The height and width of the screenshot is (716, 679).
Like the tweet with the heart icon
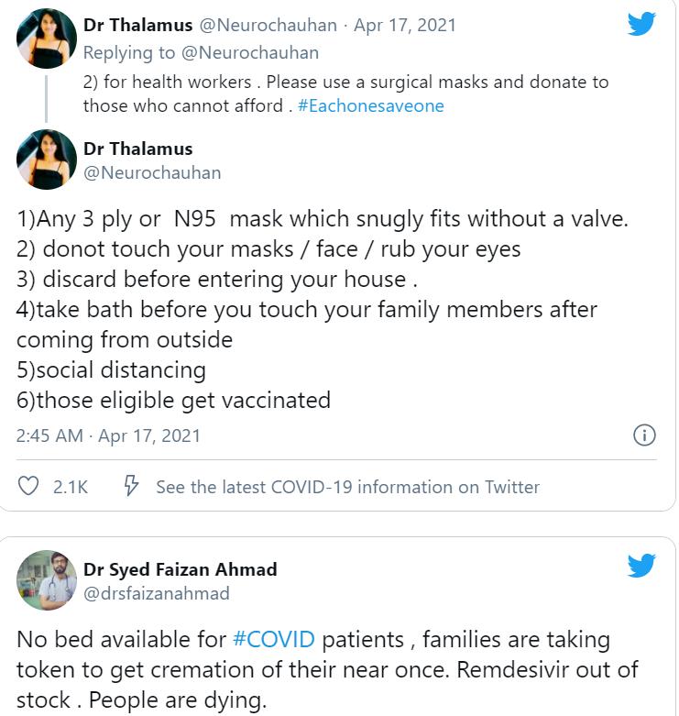[28, 487]
